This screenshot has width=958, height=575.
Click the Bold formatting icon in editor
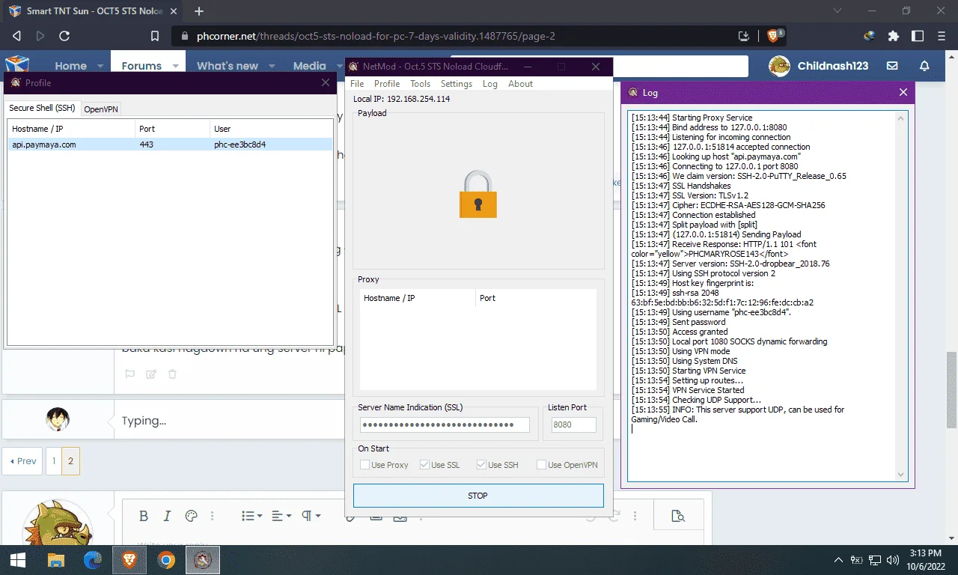pos(144,516)
